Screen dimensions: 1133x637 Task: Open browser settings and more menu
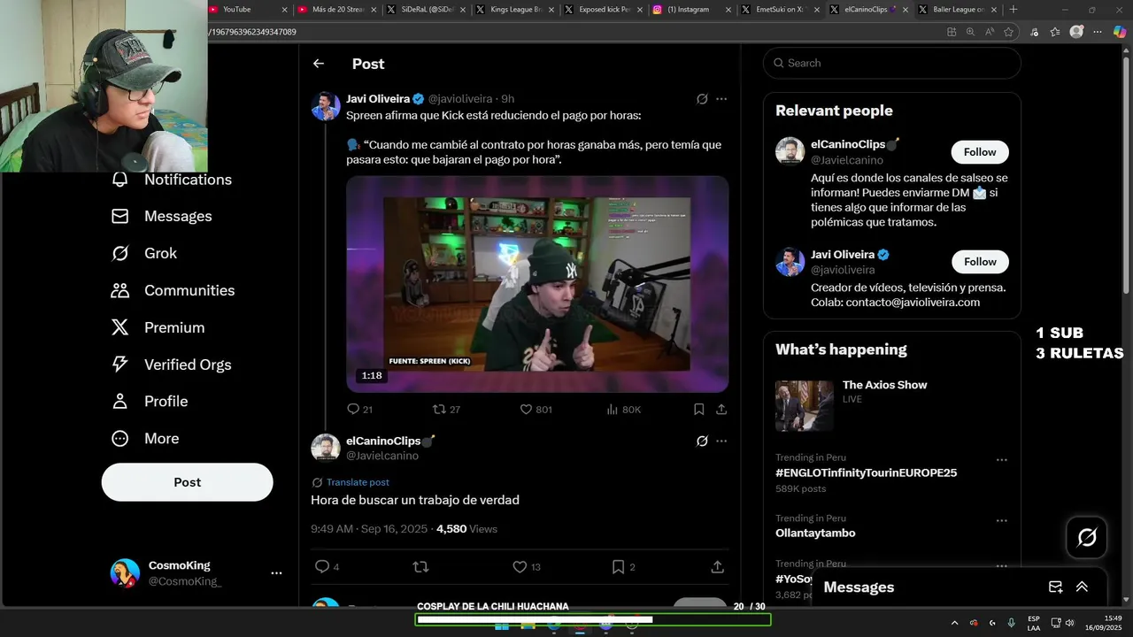pos(1098,32)
